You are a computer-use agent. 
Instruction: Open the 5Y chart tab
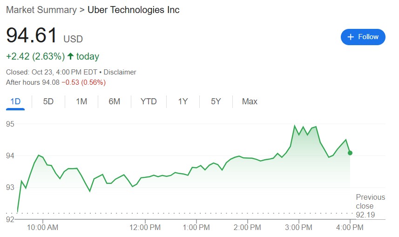coord(216,102)
